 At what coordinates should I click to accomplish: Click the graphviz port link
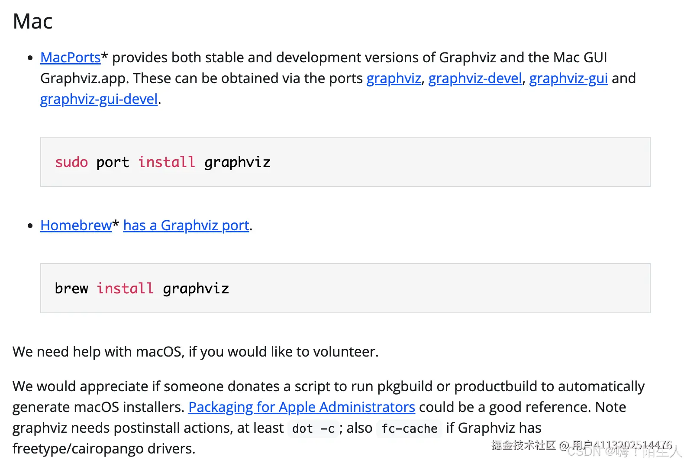[394, 78]
